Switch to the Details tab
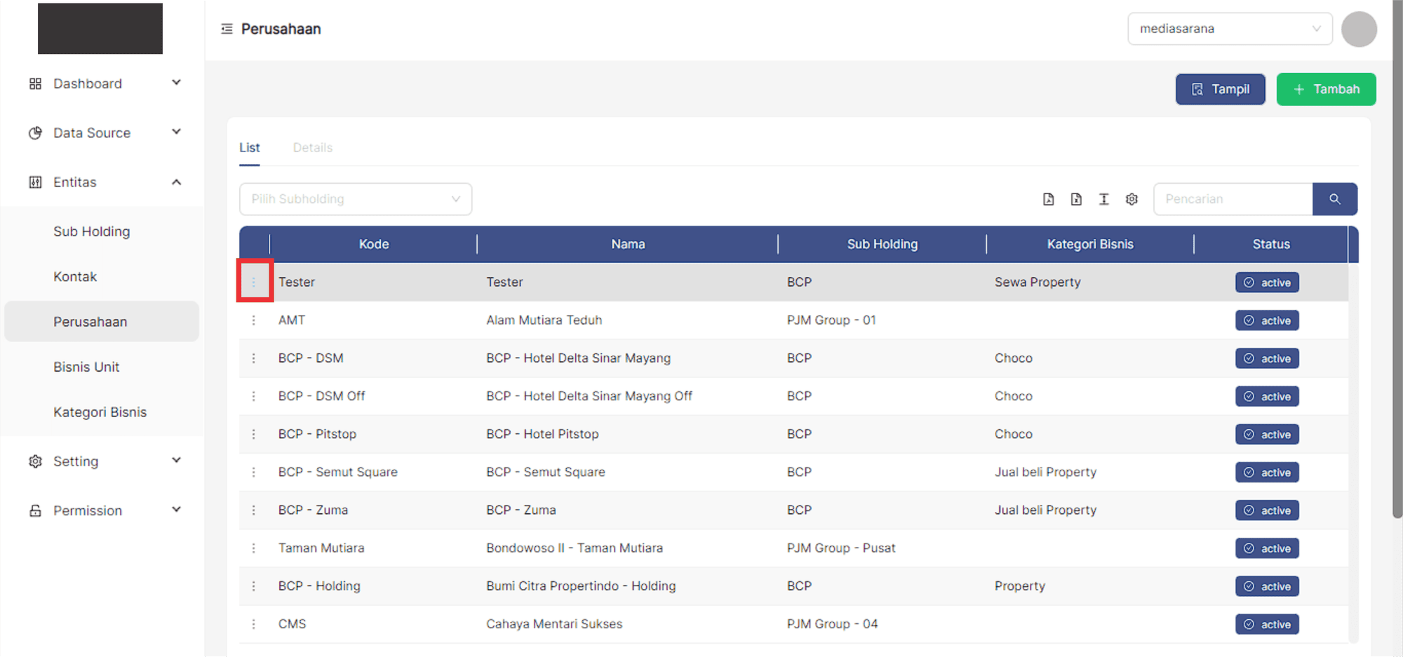 click(312, 148)
